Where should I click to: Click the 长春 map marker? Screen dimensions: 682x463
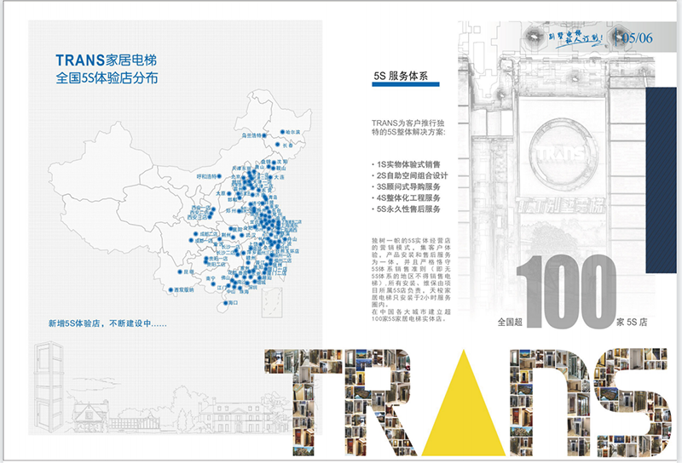coord(278,145)
